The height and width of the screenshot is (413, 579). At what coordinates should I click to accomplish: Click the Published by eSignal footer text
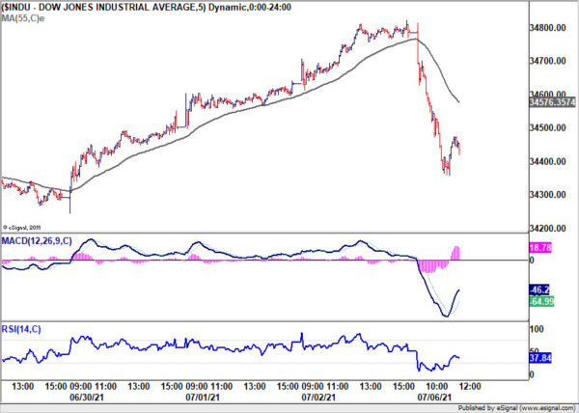[x=516, y=408]
